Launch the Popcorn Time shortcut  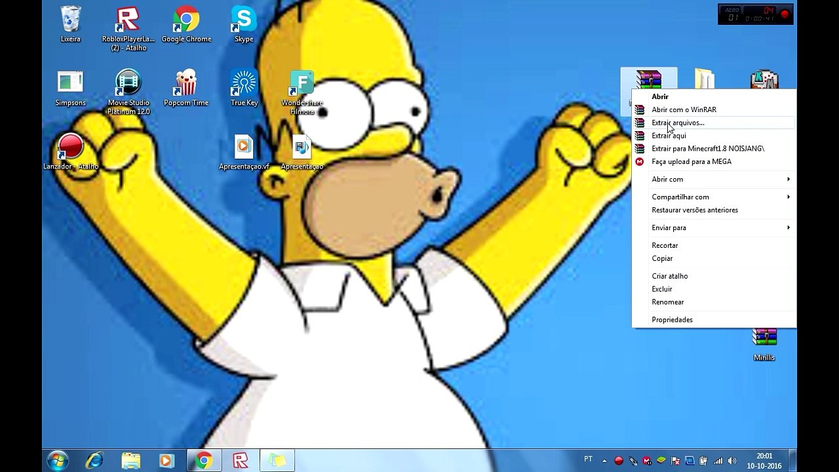(x=186, y=88)
